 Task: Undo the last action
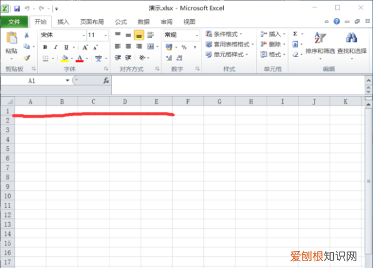pyautogui.click(x=27, y=9)
